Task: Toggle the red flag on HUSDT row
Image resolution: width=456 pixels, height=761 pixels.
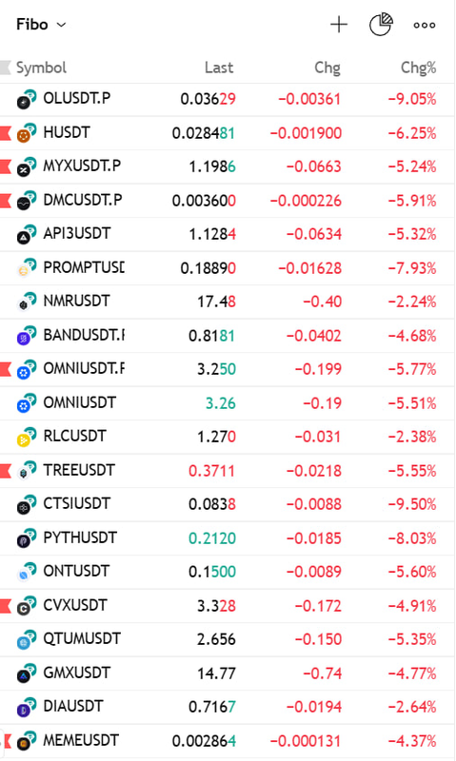Action: click(6, 133)
